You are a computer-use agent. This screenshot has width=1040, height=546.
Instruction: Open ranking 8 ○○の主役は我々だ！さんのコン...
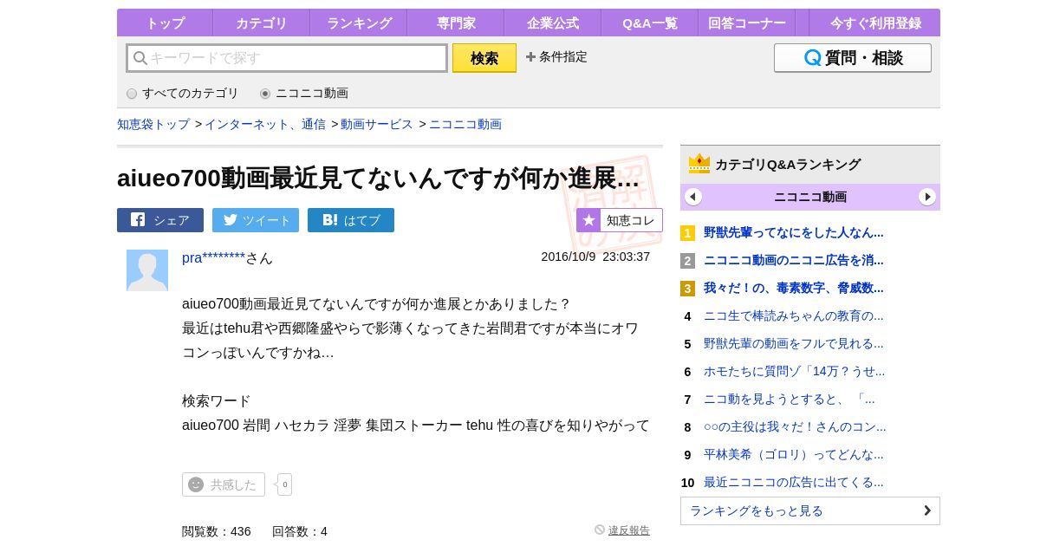point(795,426)
